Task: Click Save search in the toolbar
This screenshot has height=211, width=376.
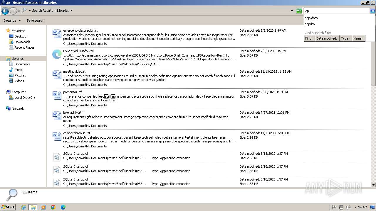Action: 36,21
